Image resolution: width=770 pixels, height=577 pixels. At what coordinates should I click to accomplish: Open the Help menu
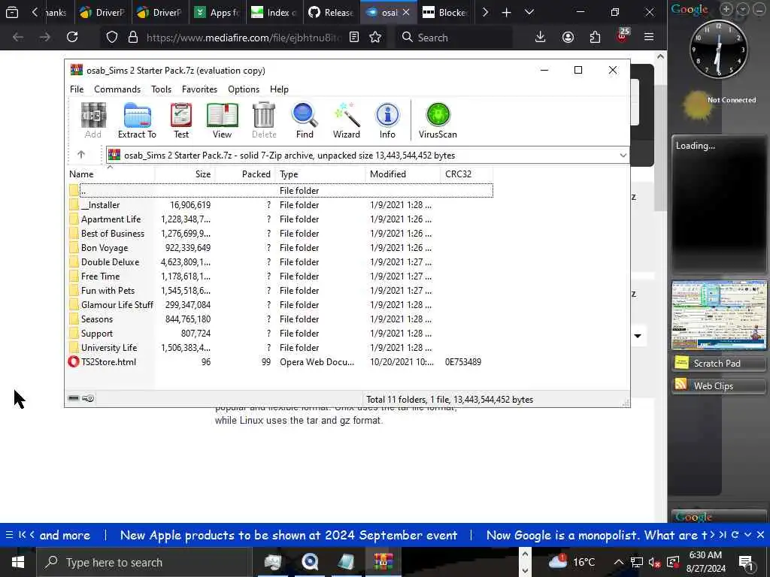click(x=279, y=89)
